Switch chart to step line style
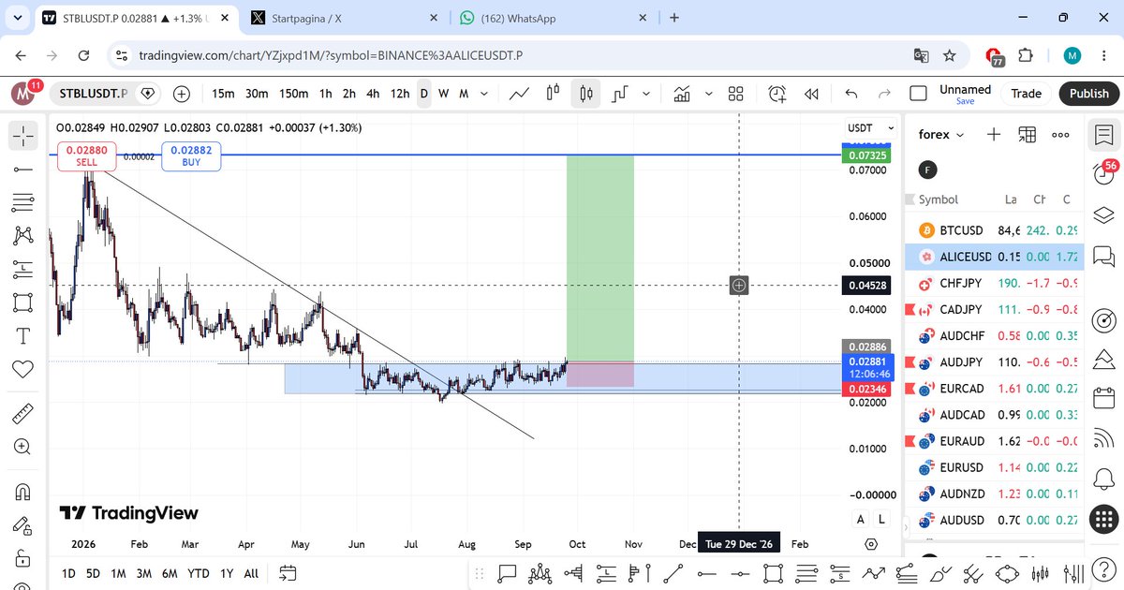Viewport: 1124px width, 590px height. (620, 94)
